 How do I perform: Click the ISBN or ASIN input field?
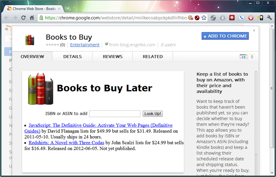pyautogui.click(x=115, y=113)
